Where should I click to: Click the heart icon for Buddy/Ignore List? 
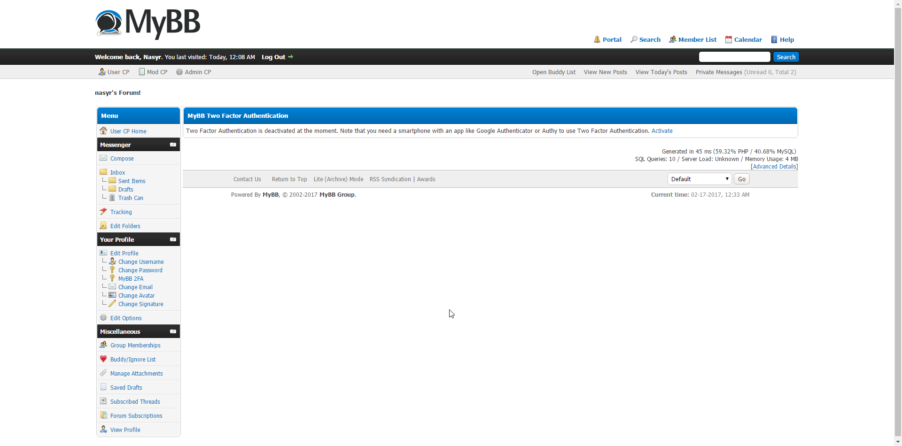coord(103,359)
